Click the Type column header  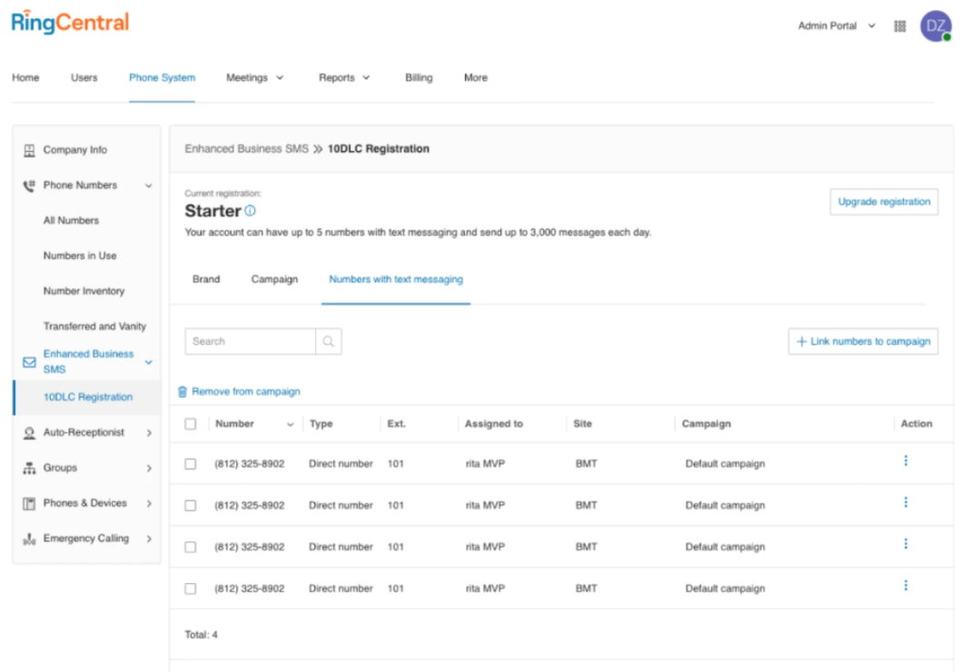pos(321,424)
